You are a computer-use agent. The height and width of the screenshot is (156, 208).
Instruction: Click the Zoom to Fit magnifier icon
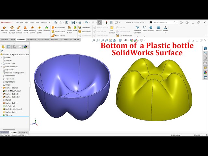[x=94, y=40]
